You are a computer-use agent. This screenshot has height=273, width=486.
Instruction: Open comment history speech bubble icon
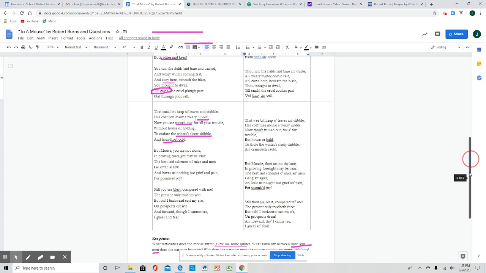437,34
